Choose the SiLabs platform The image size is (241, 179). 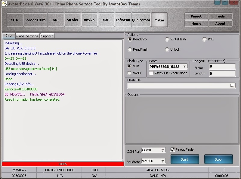73,20
